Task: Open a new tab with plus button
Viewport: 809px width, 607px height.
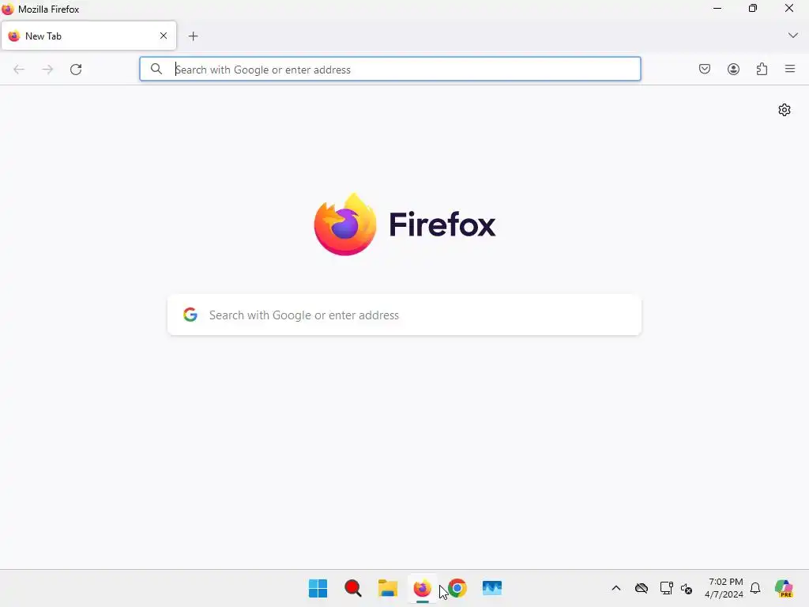Action: tap(193, 36)
